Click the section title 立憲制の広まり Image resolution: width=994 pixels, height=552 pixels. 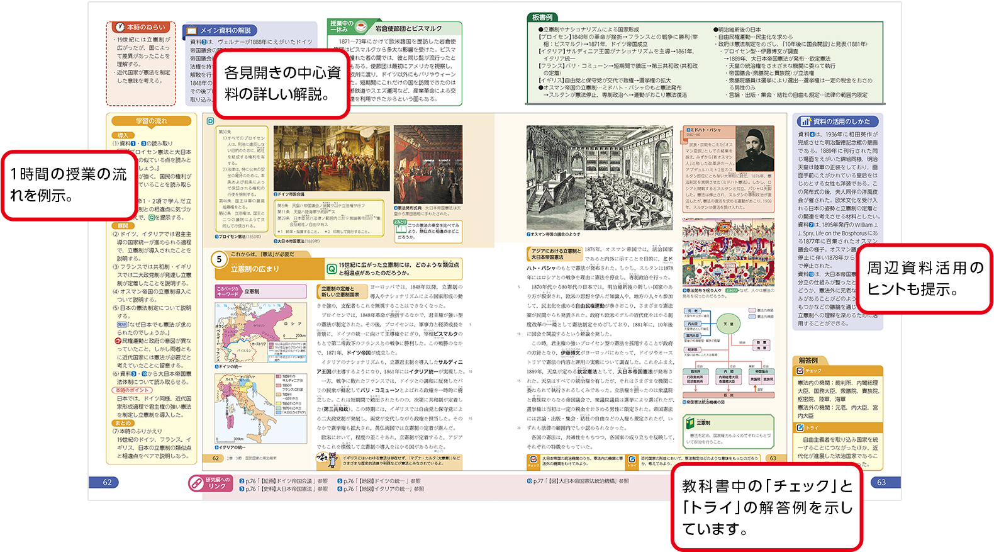pos(255,269)
